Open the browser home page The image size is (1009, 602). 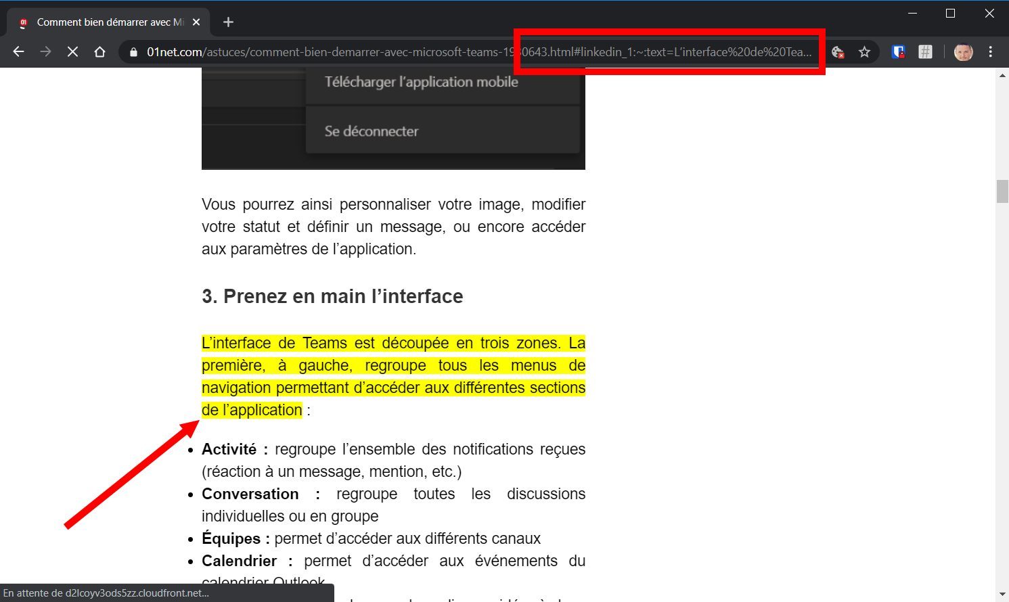tap(99, 52)
